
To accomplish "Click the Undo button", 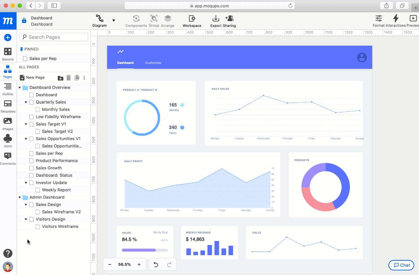I will [x=156, y=264].
